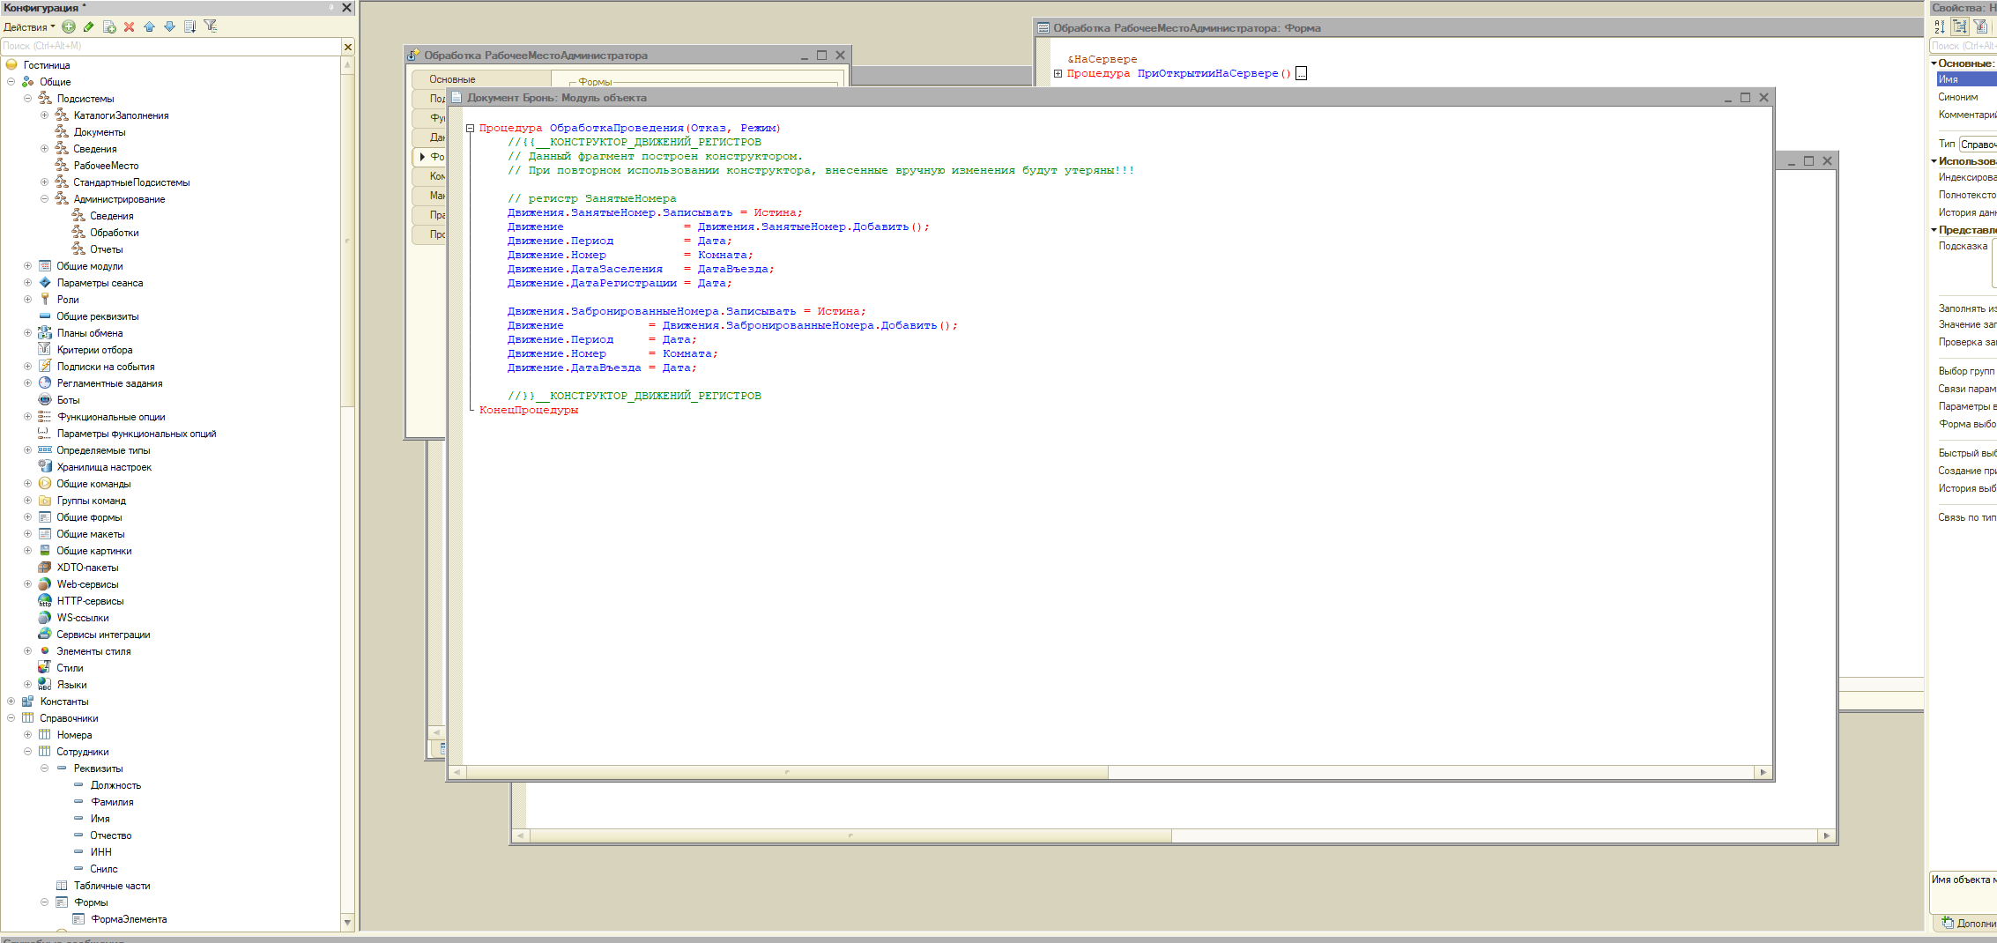Clear the configuration search with X button
This screenshot has width=1997, height=943.
click(x=348, y=47)
